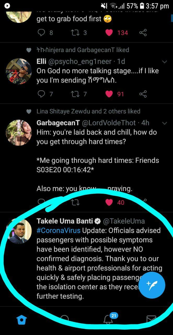Retweet GarbagecanT's Friends tweet
This screenshot has width=173, height=335.
click(x=75, y=203)
